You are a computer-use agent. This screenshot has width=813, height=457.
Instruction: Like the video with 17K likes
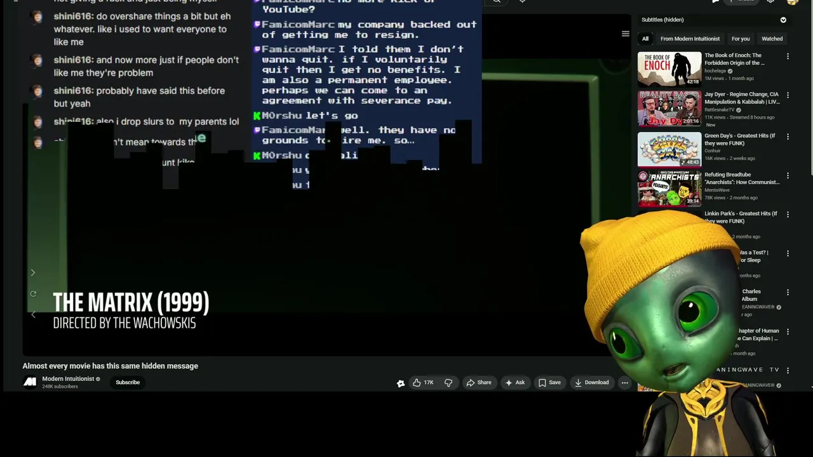click(x=423, y=383)
